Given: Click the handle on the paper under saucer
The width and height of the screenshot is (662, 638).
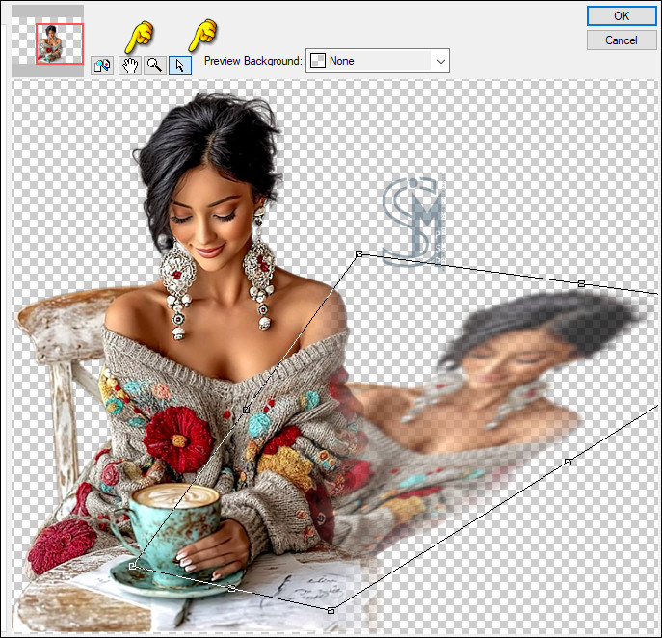Looking at the screenshot, I should pyautogui.click(x=231, y=588).
